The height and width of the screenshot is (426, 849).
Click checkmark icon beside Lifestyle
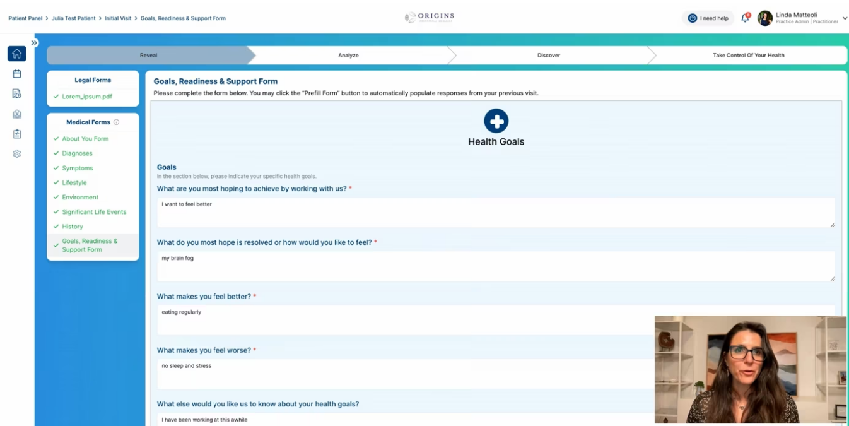[56, 182]
